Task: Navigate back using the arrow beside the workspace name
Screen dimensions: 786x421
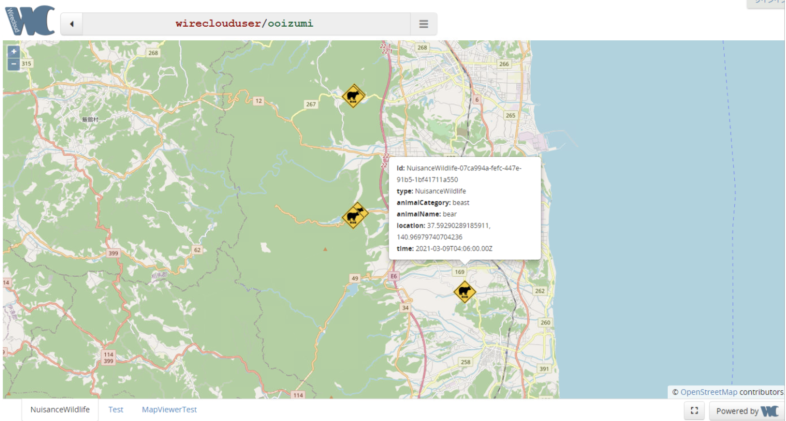Action: click(x=72, y=24)
